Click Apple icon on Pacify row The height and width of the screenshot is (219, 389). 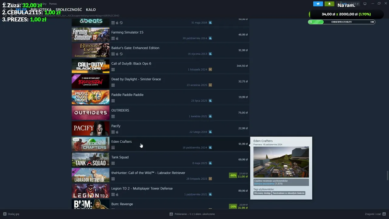point(117,132)
